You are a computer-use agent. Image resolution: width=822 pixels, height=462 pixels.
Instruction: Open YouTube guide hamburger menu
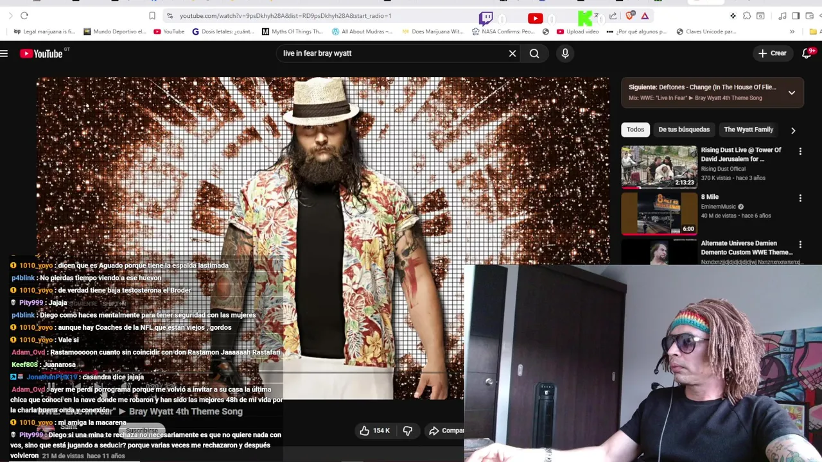click(x=4, y=53)
